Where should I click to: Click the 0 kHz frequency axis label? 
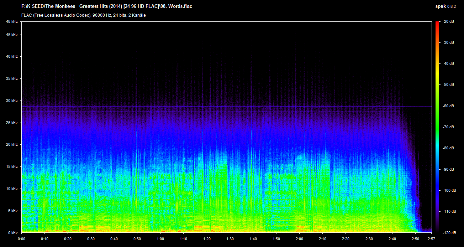(13, 233)
